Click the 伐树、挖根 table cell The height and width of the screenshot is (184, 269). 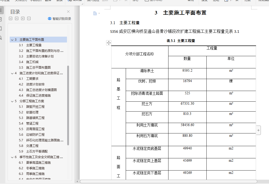(x=147, y=85)
